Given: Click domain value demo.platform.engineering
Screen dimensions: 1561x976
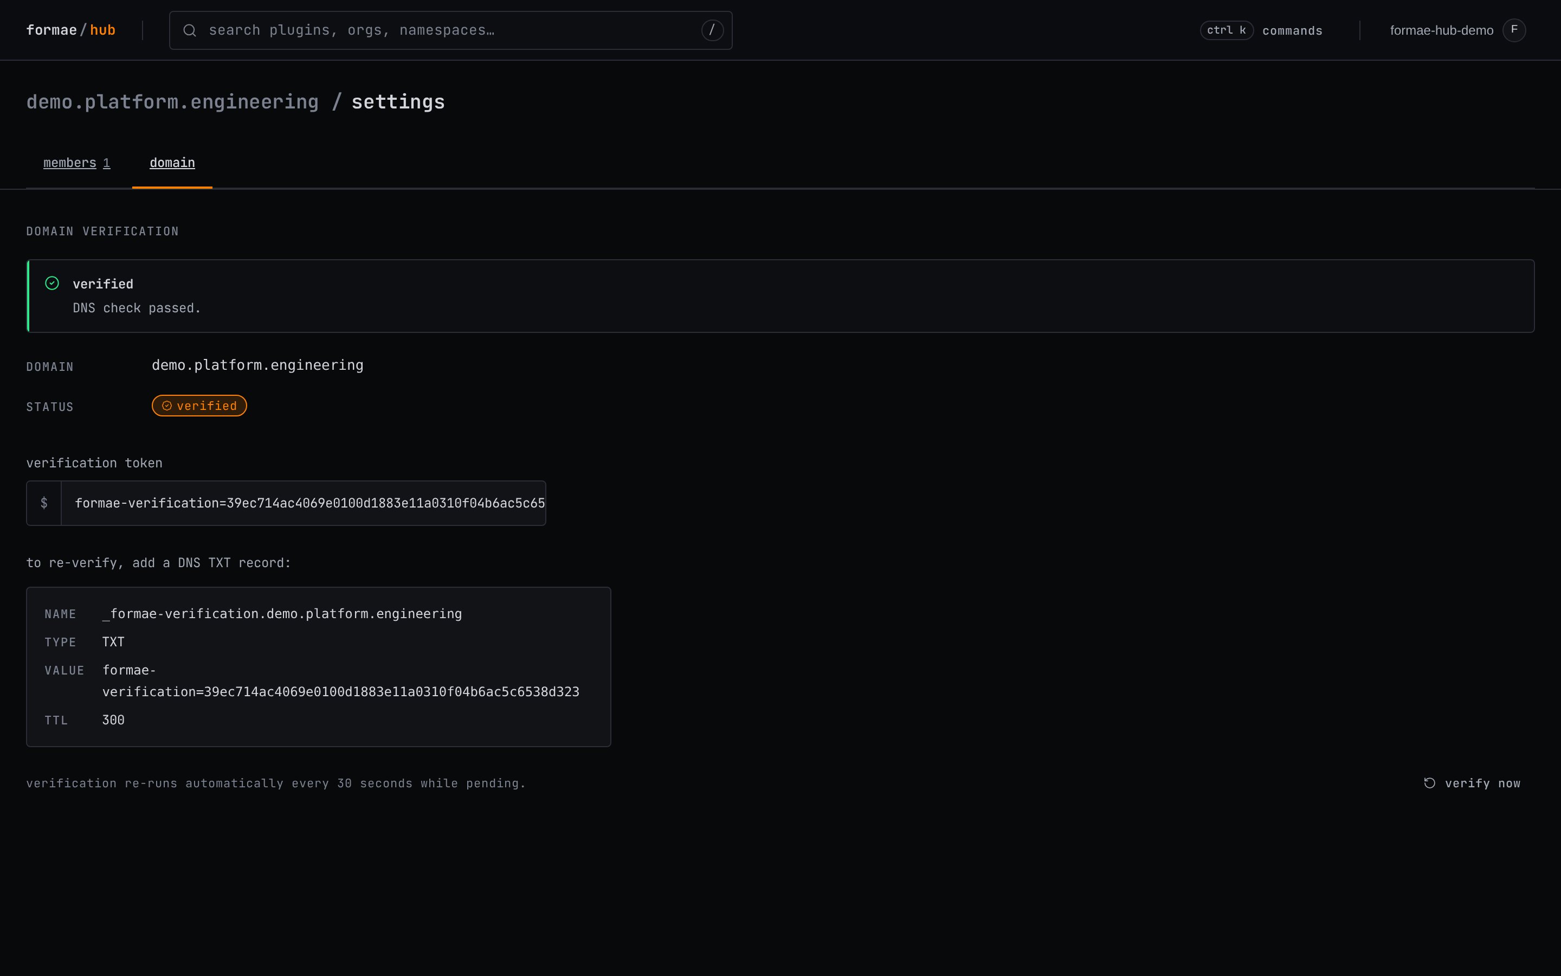Looking at the screenshot, I should point(257,365).
